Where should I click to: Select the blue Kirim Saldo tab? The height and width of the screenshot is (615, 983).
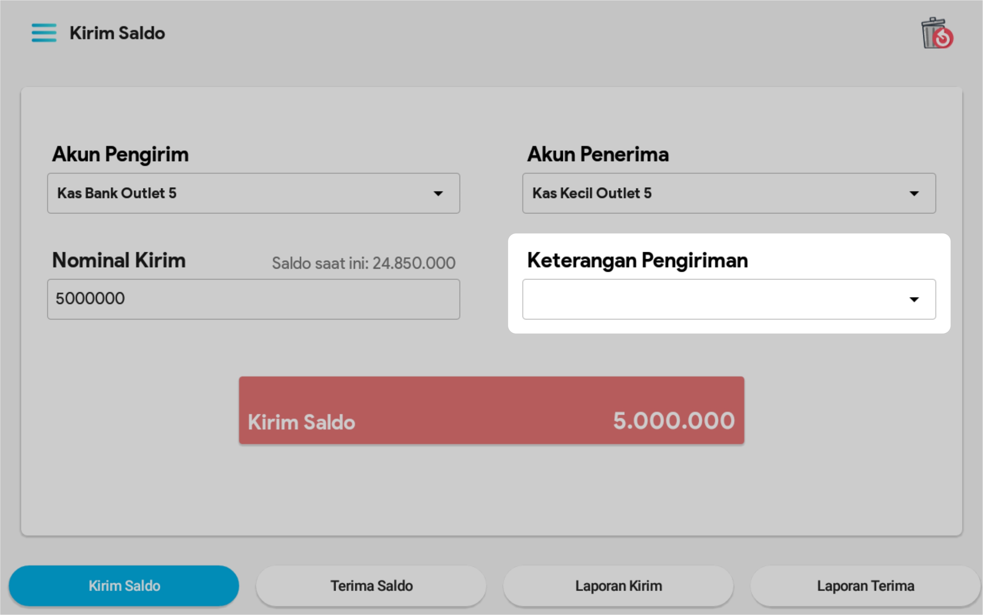[x=124, y=586]
